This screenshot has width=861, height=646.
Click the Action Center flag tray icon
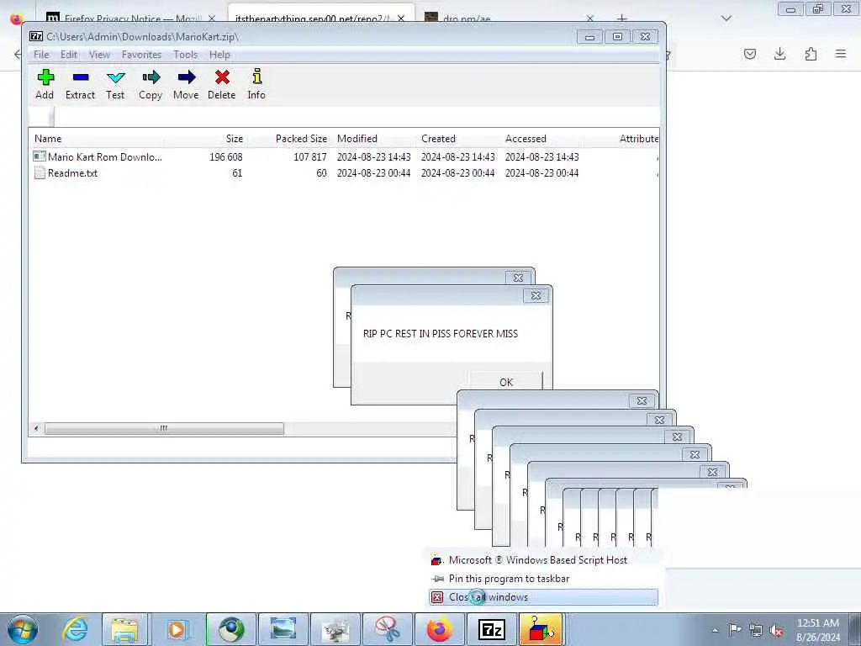735,629
